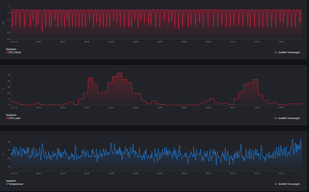The image size is (309, 192).
Task: Click the 08:30 axis label on CPU Clock chart
Action: pyautogui.click(x=39, y=42)
